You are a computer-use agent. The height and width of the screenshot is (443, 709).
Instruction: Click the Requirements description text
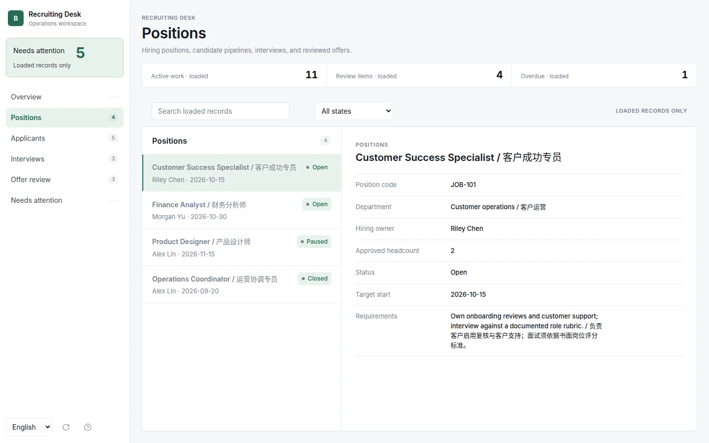pyautogui.click(x=526, y=331)
